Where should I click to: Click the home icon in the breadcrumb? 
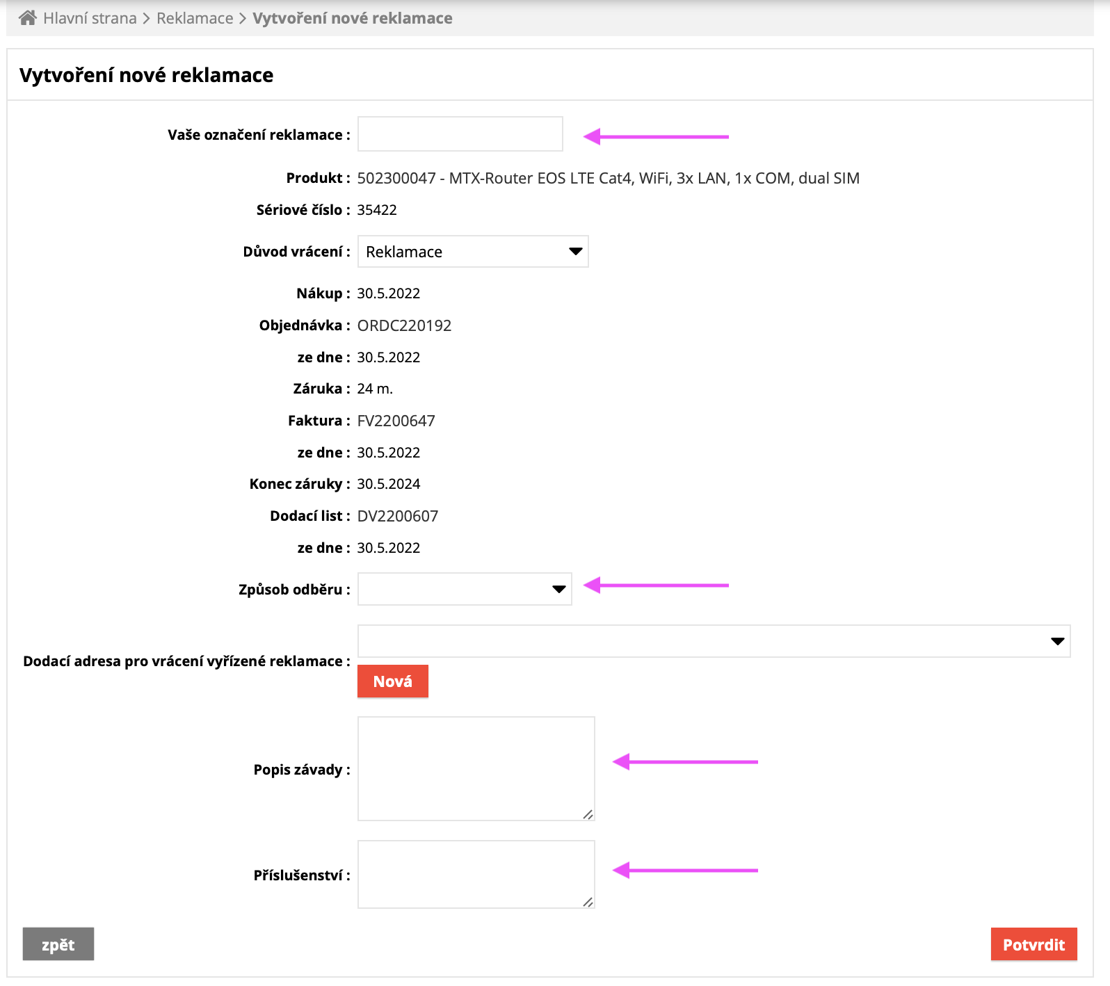(x=28, y=18)
